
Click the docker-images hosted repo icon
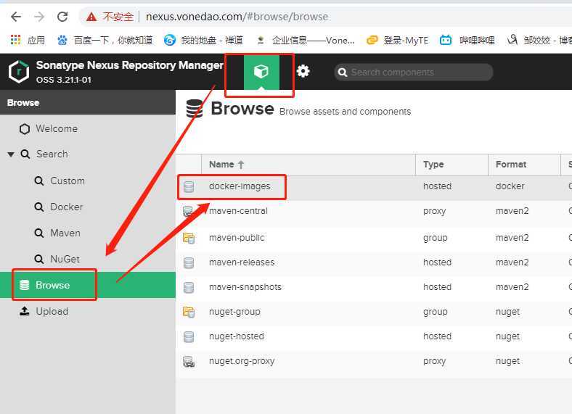(189, 186)
